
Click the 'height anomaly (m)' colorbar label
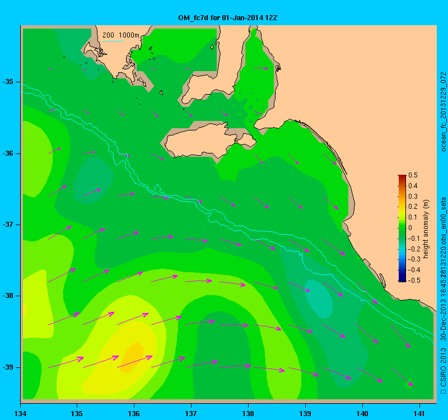click(x=426, y=229)
